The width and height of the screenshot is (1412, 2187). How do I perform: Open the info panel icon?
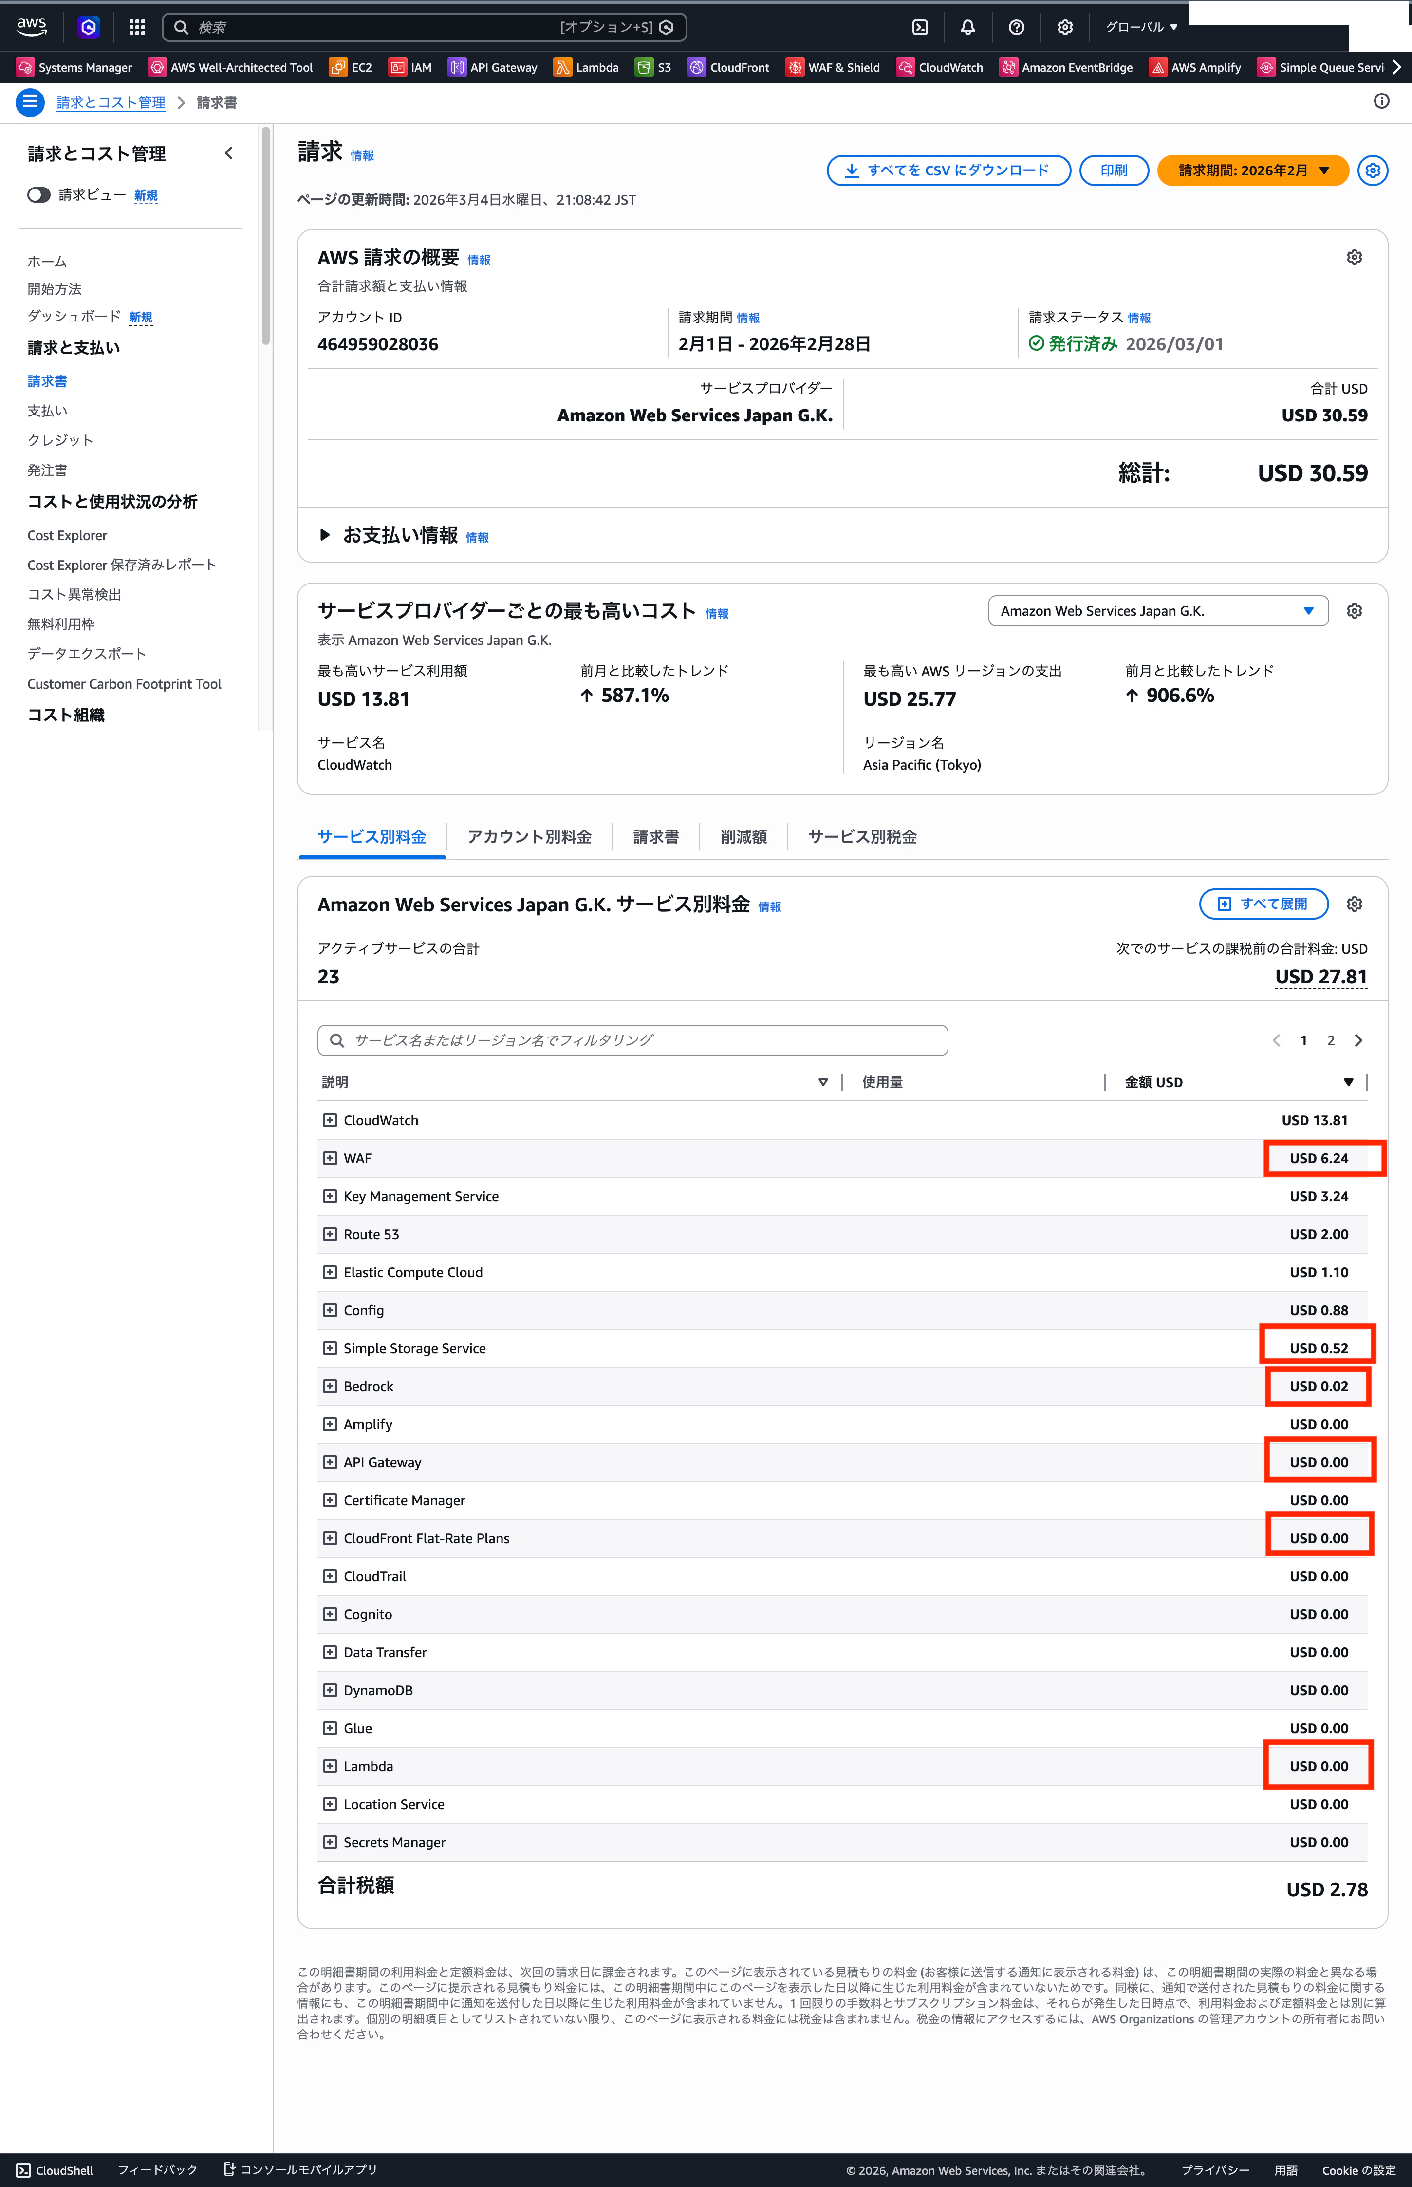point(1381,101)
